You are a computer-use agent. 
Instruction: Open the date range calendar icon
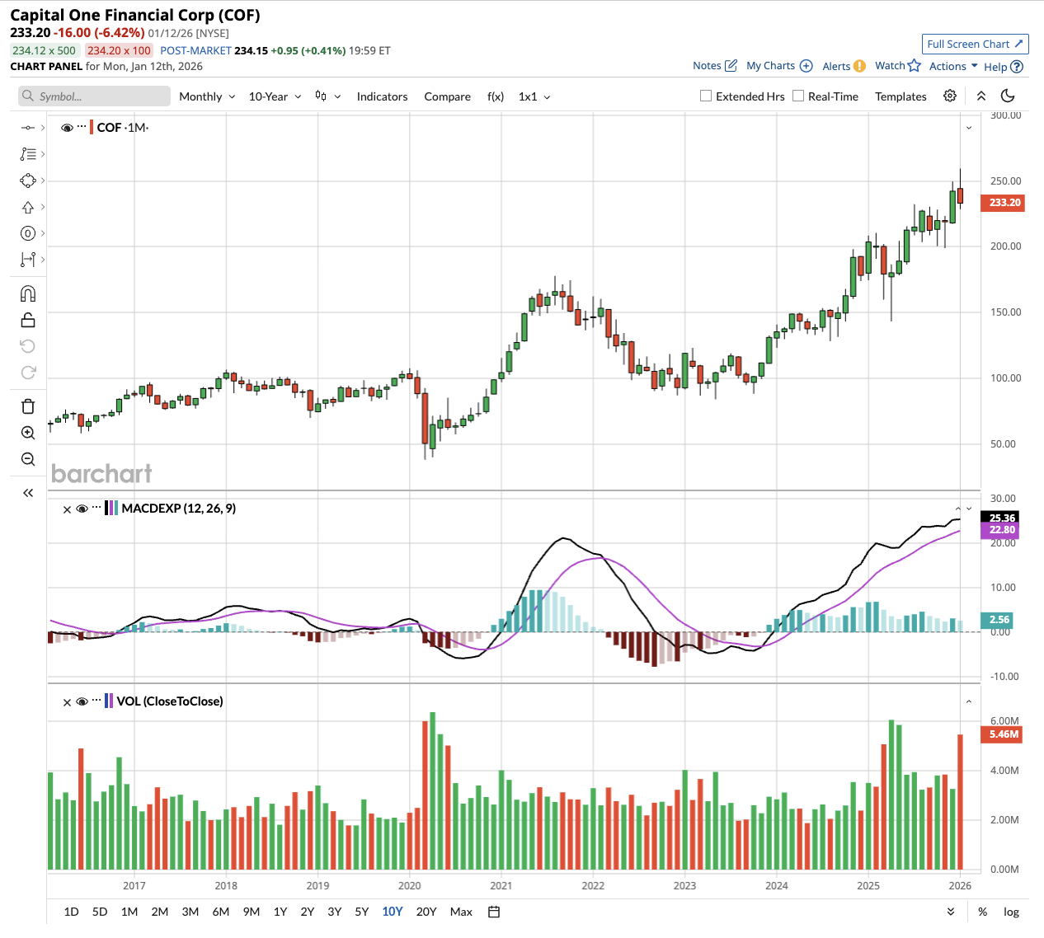[494, 912]
